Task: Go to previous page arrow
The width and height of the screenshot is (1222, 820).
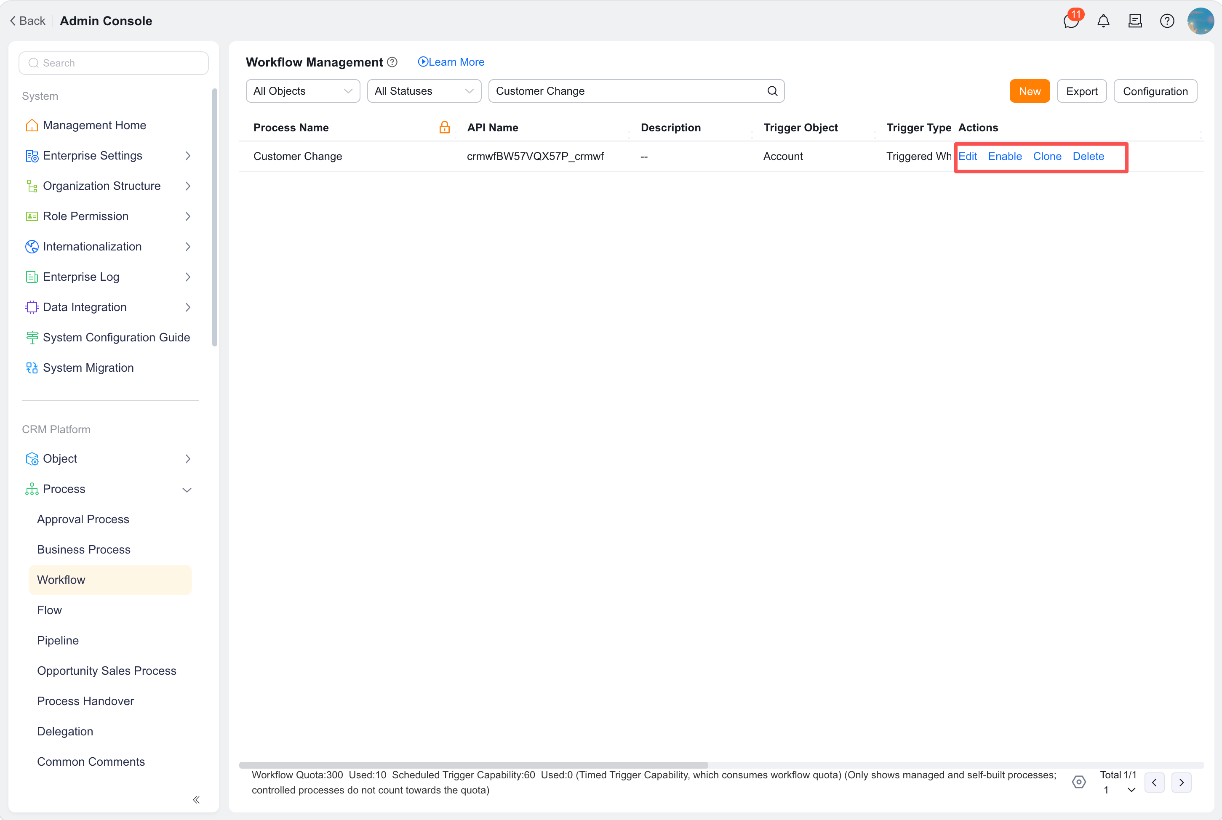Action: (x=1155, y=783)
